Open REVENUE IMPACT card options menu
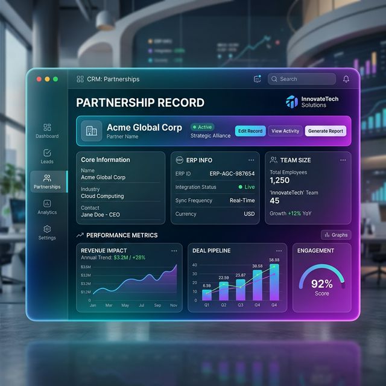Viewport: 386px width, 386px height. click(174, 251)
